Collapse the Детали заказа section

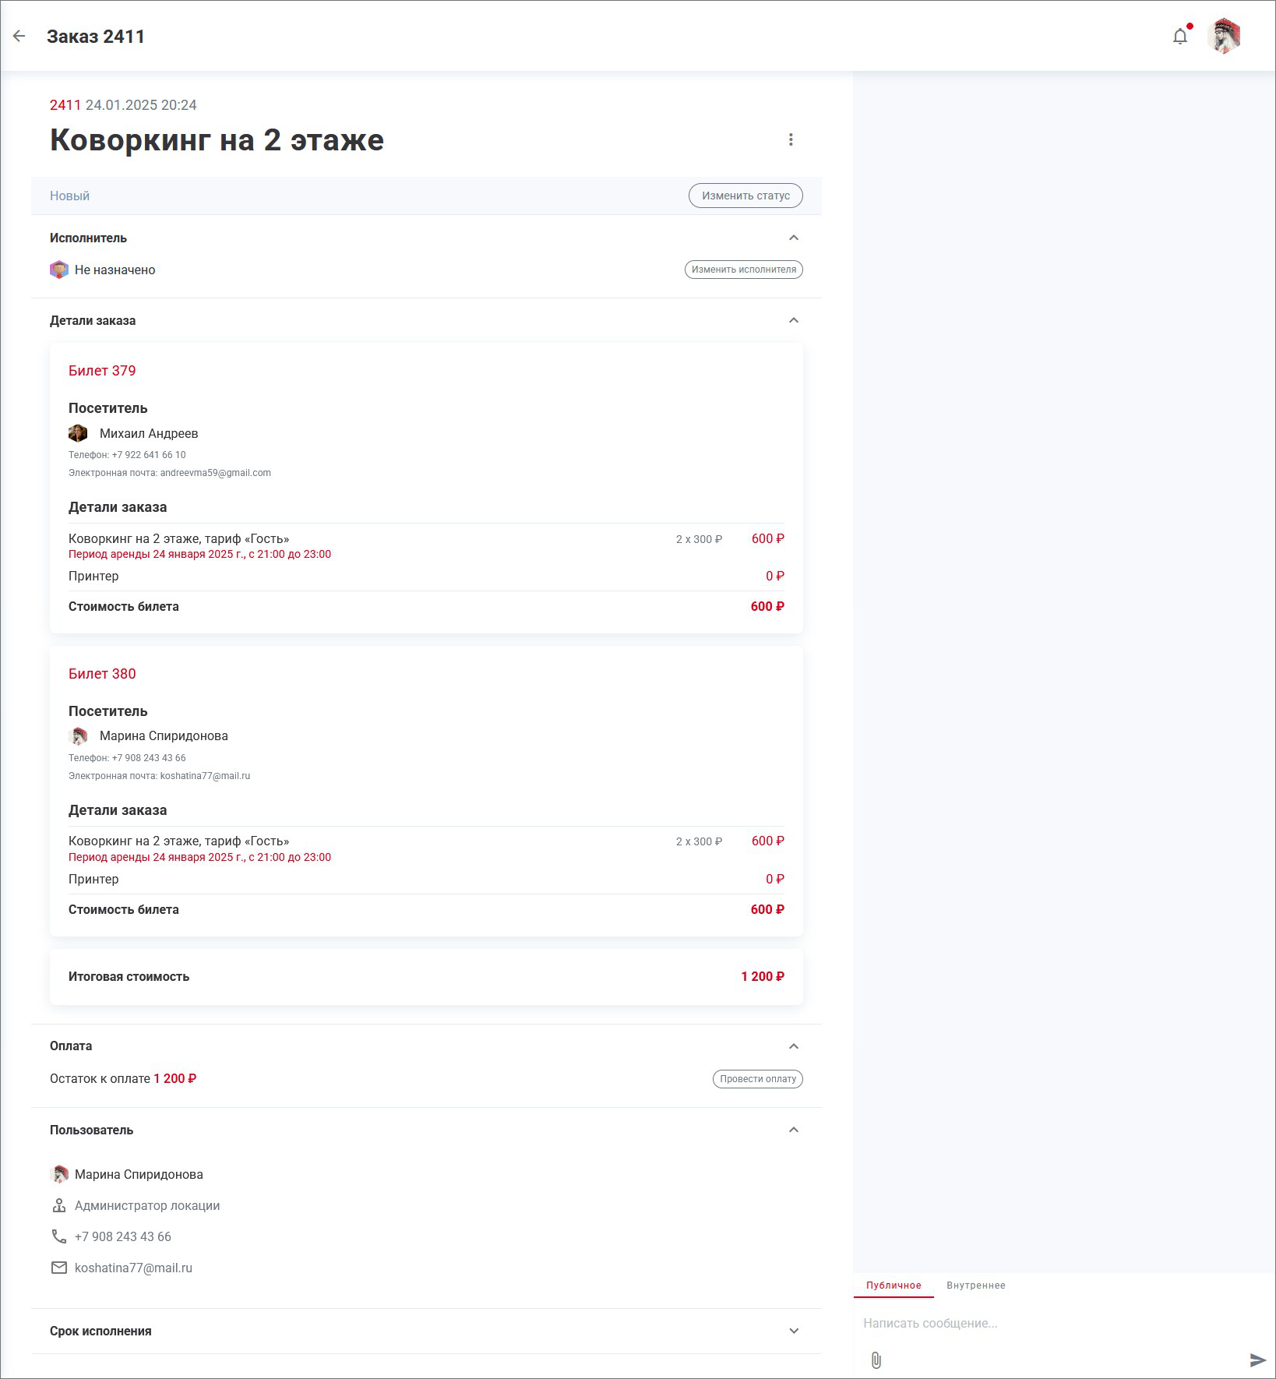(794, 320)
